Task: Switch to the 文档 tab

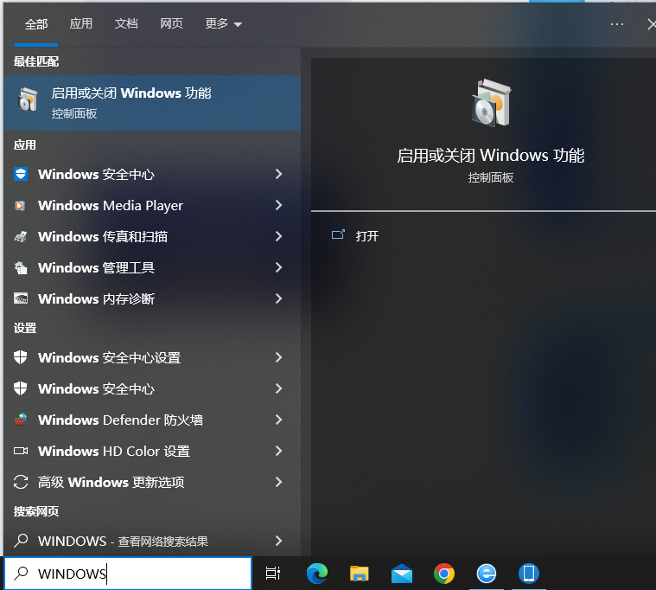Action: 126,24
